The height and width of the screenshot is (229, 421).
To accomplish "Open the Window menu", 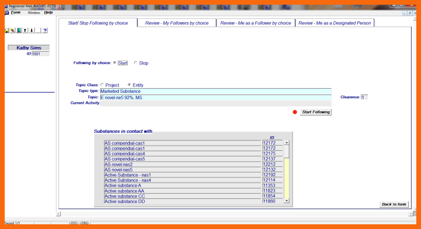I will (x=34, y=13).
